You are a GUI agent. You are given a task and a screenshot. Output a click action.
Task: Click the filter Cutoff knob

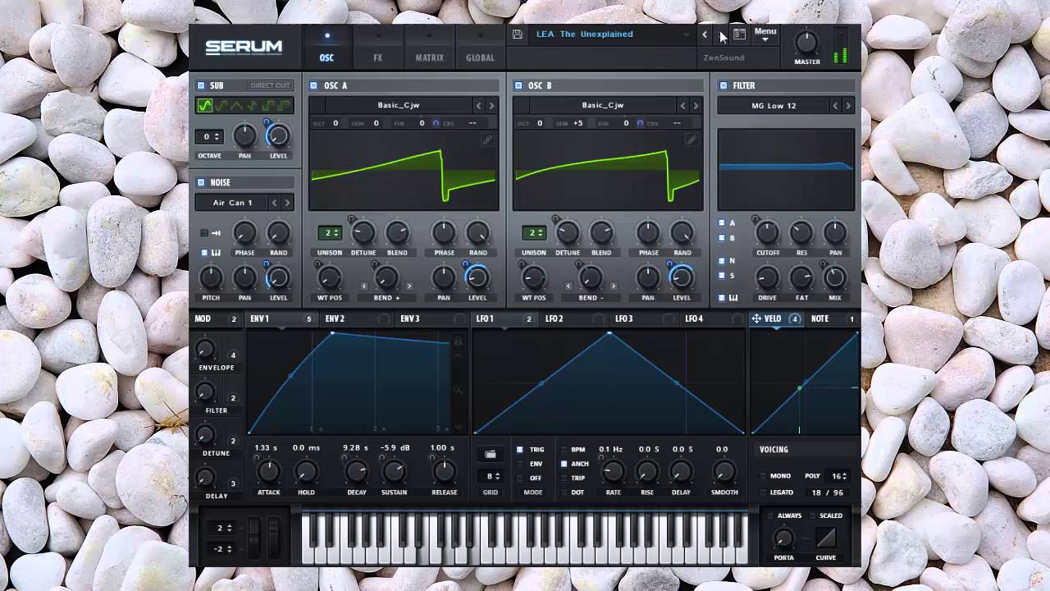767,232
